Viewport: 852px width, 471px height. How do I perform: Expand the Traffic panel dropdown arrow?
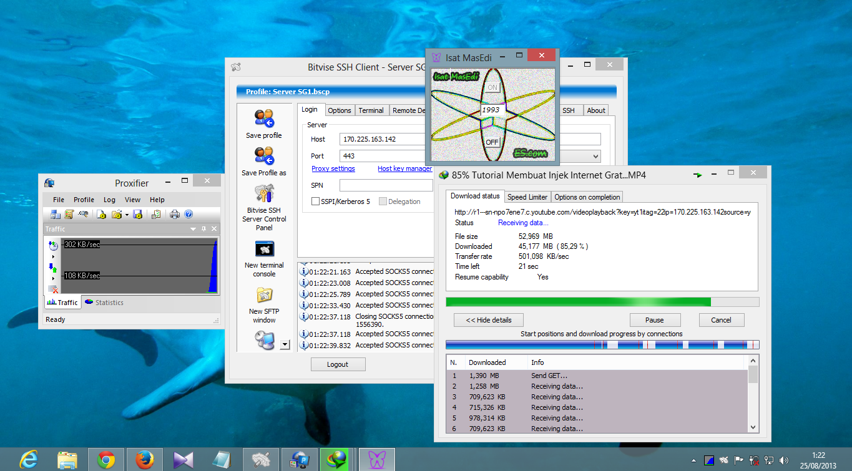193,230
